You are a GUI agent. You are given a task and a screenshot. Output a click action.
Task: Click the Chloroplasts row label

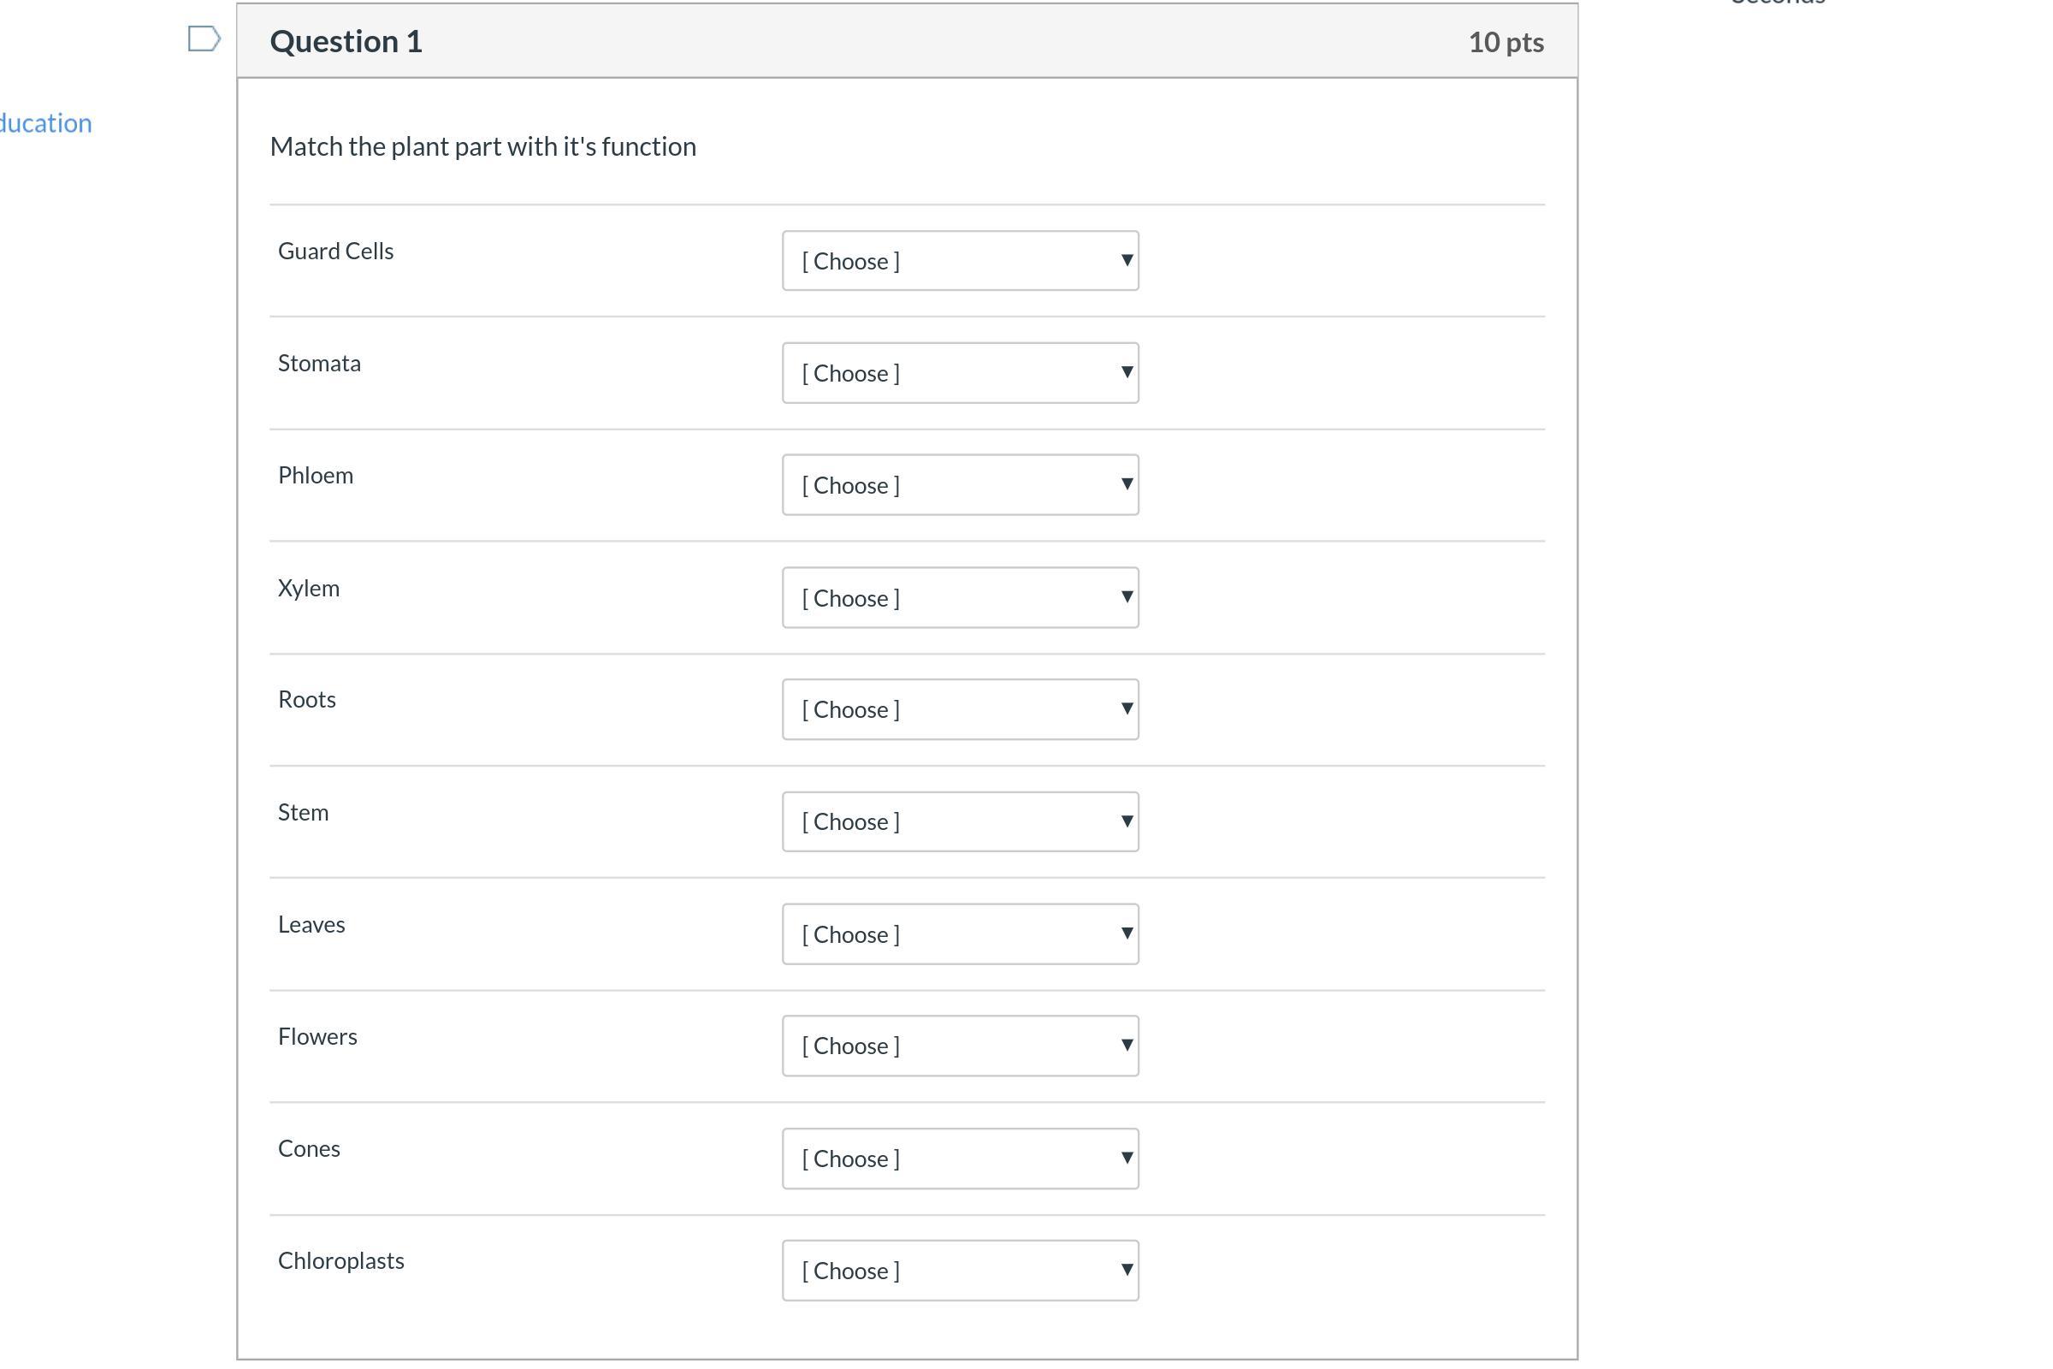341,1260
